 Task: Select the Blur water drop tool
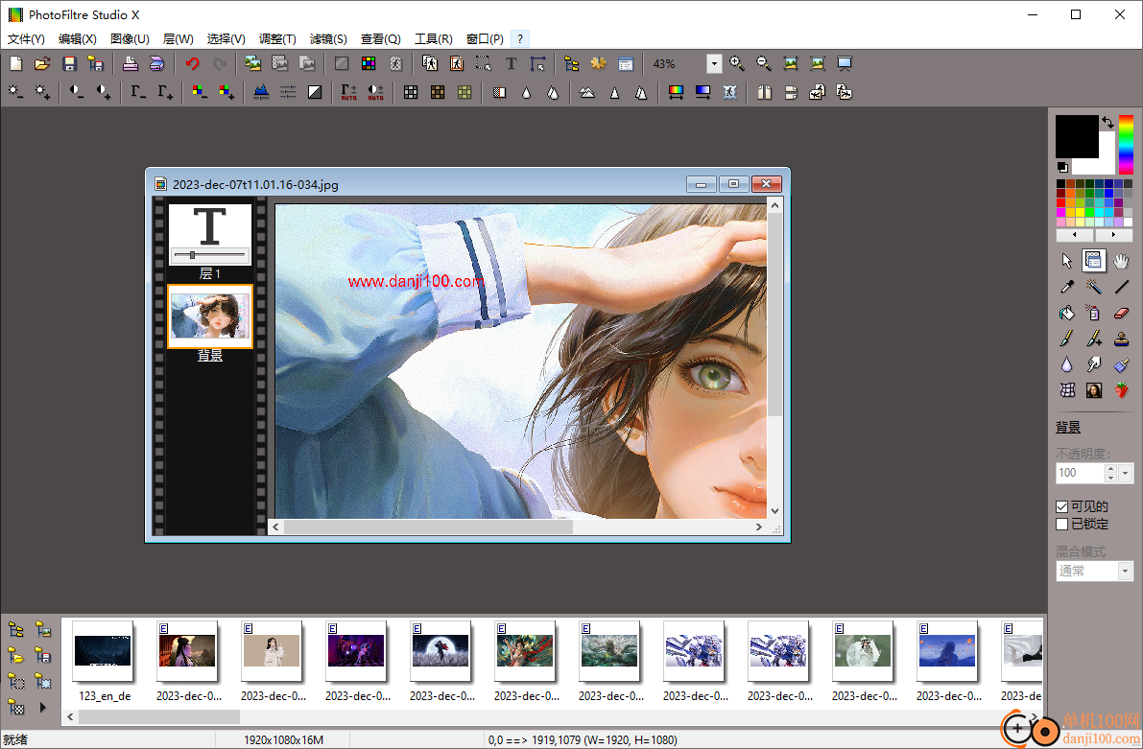point(1066,364)
